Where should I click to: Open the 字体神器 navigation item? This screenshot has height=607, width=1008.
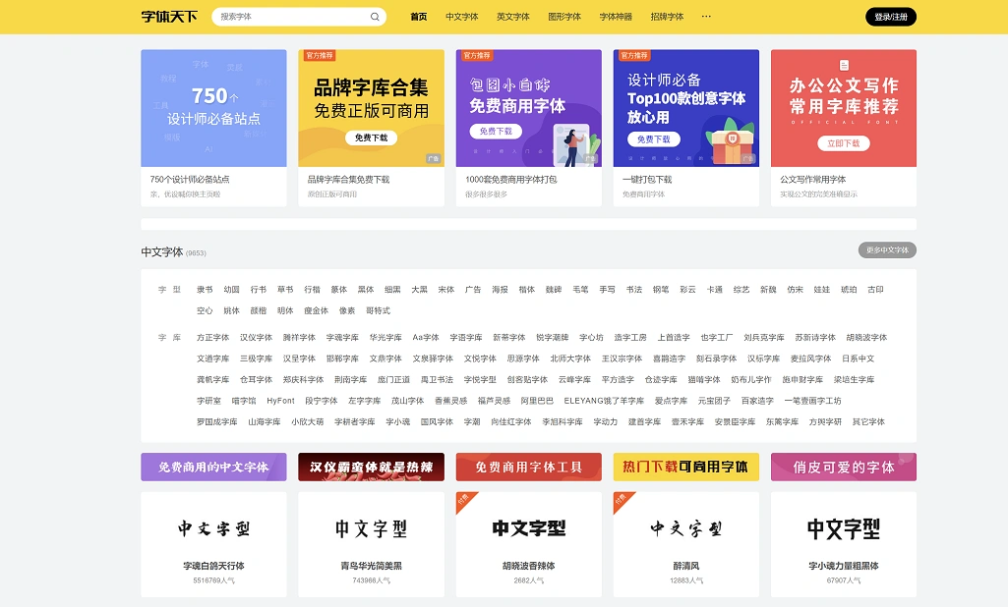616,17
